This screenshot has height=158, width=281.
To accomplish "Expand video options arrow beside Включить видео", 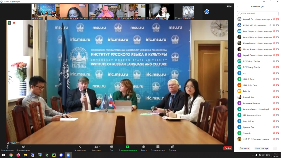I will [x=30, y=146].
